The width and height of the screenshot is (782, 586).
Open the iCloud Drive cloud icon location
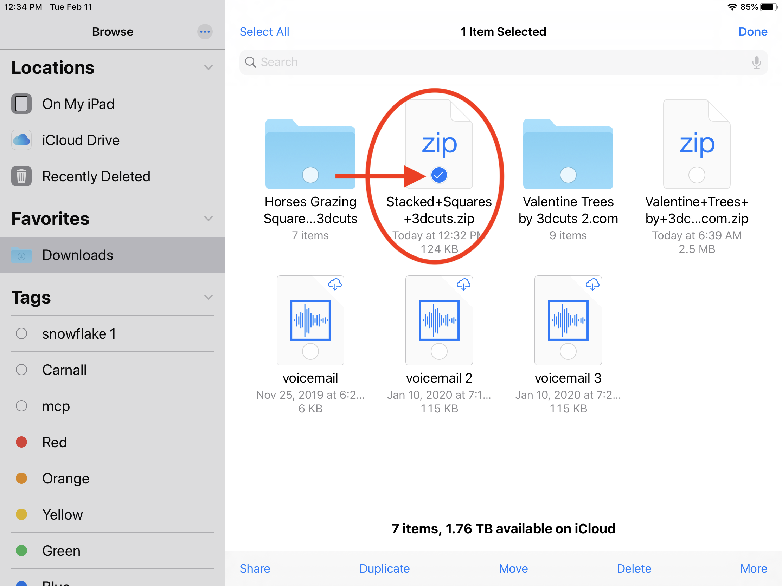(21, 140)
